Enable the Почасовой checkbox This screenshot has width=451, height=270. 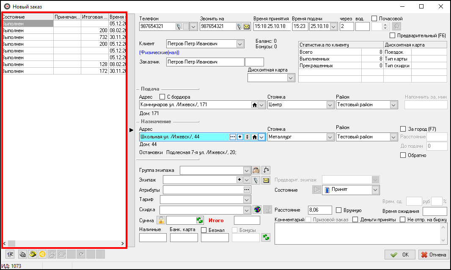point(374,19)
